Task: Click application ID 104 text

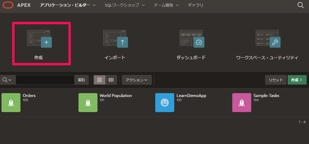Action: [256, 100]
